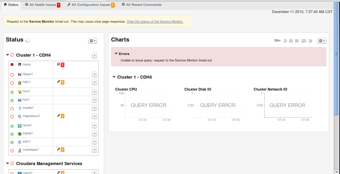Click the hbase1 service icon
The image size is (340, 174).
[20, 74]
